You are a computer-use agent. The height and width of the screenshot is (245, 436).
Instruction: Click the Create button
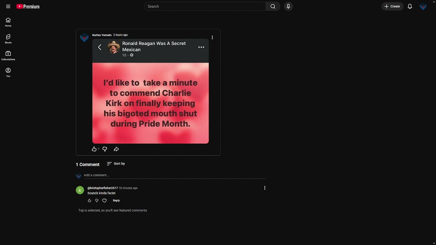click(x=392, y=6)
